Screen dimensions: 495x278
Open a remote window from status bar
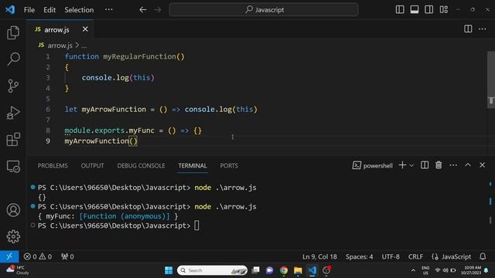[x=9, y=256]
